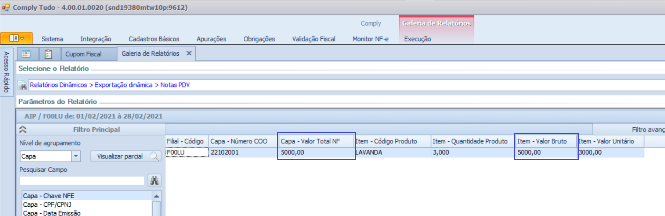Click the Comply Tudo app icon in title bar

pyautogui.click(x=5, y=7)
